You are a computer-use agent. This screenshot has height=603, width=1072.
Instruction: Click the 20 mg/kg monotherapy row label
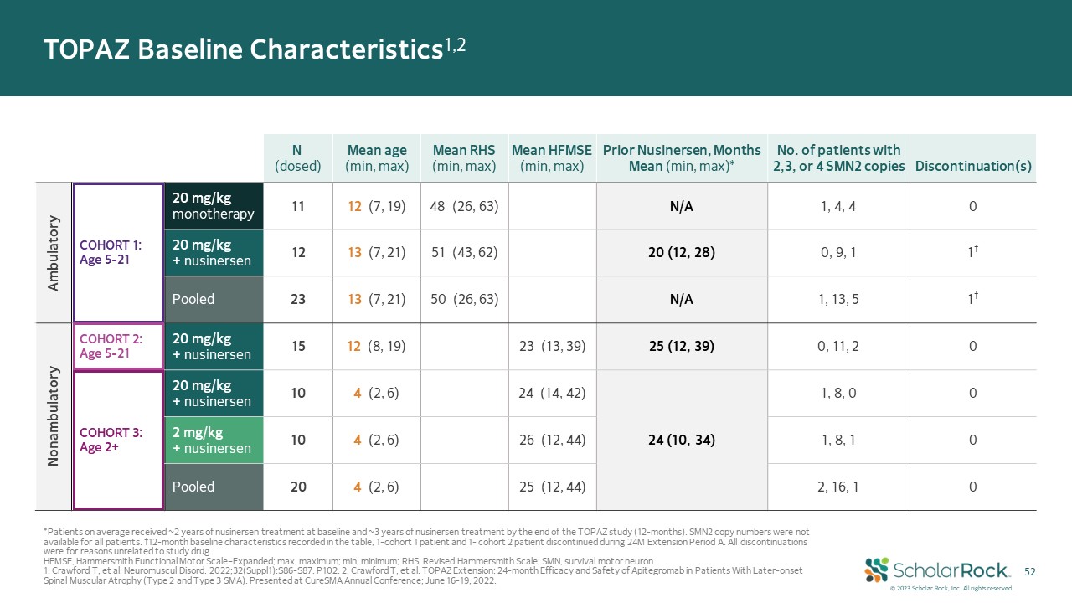(x=214, y=206)
